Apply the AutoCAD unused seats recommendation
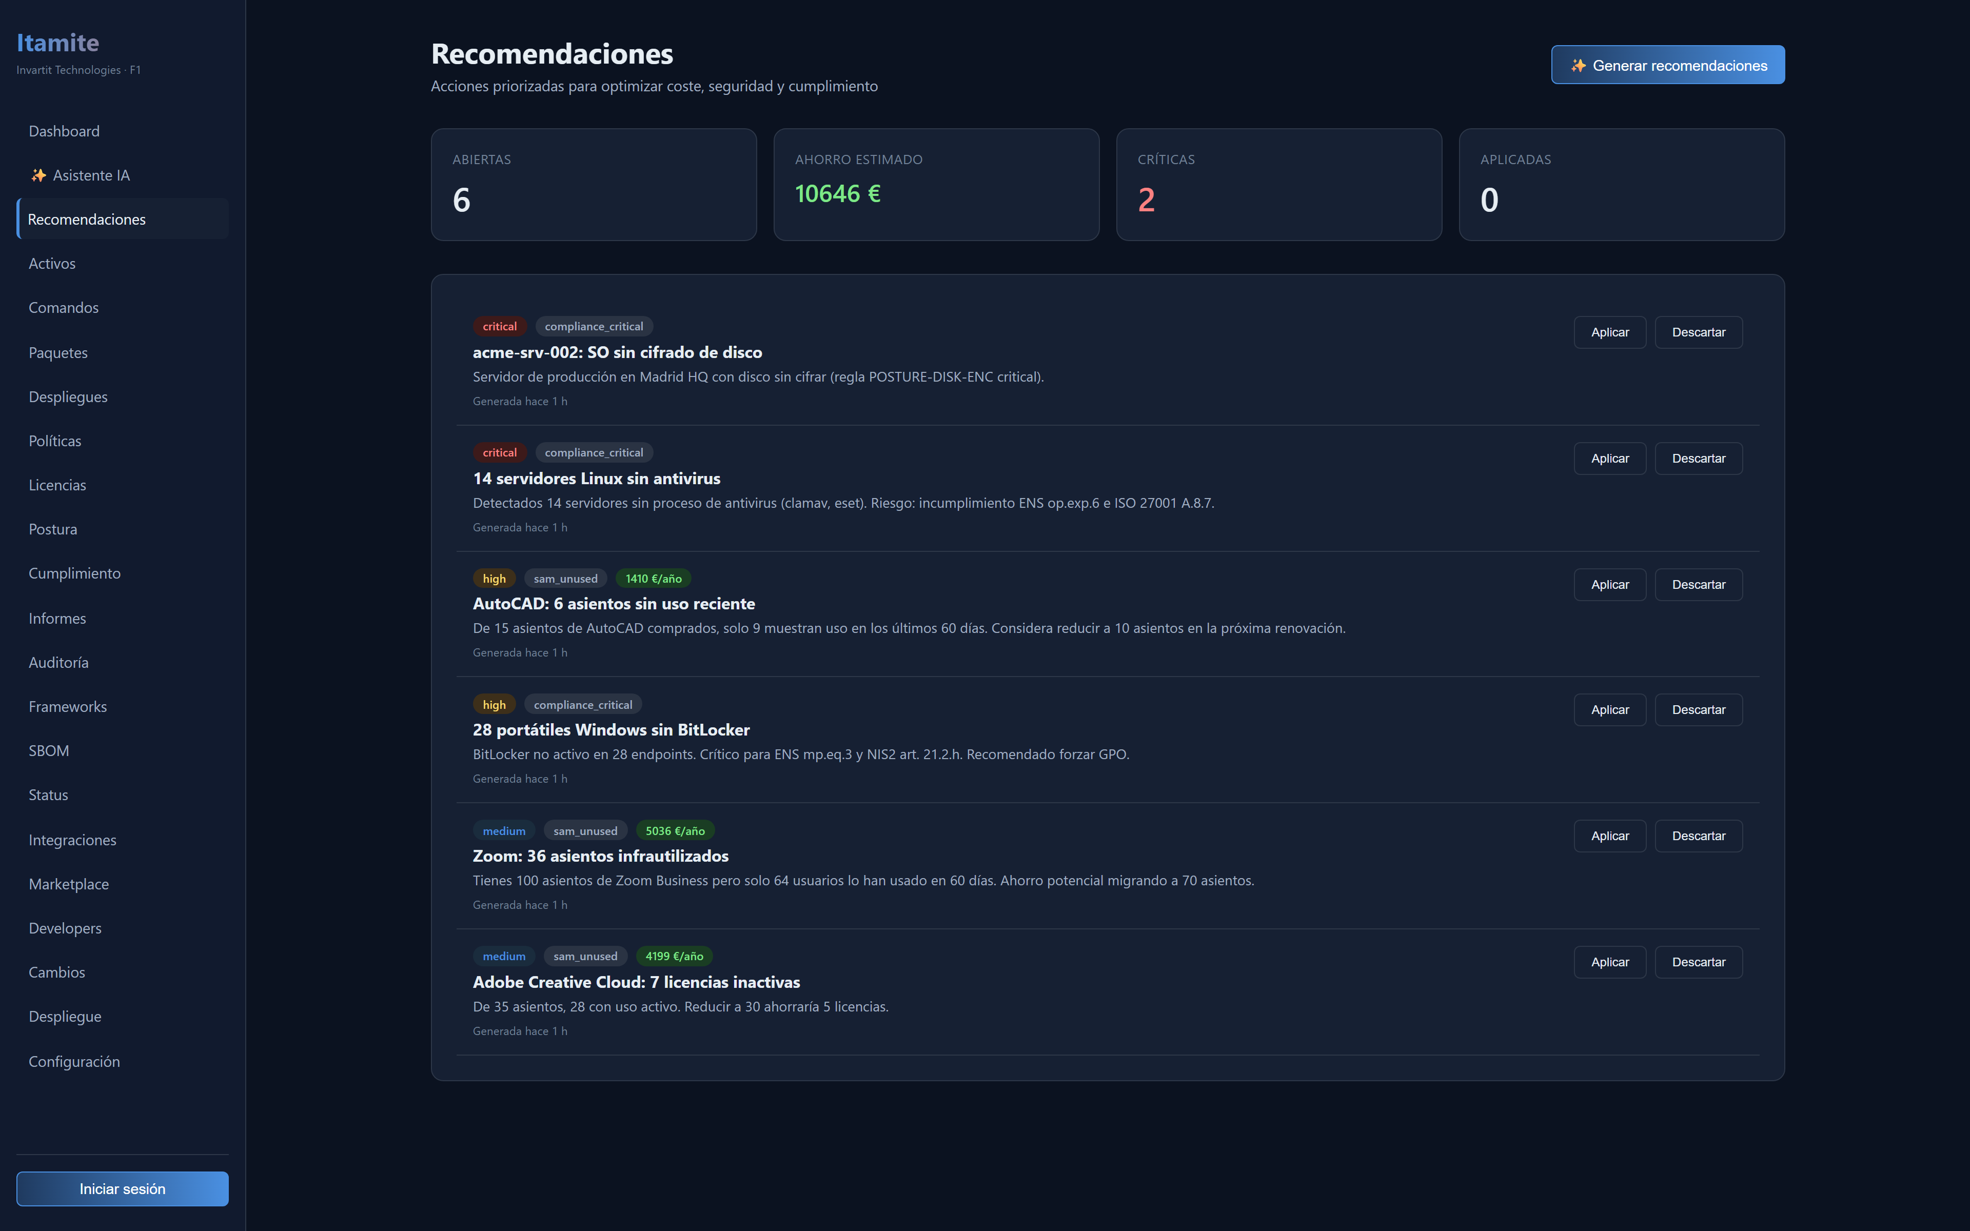 [x=1609, y=585]
